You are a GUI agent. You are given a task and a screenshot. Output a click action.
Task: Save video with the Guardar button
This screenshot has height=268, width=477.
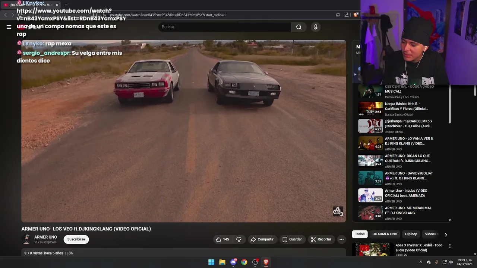(292, 239)
